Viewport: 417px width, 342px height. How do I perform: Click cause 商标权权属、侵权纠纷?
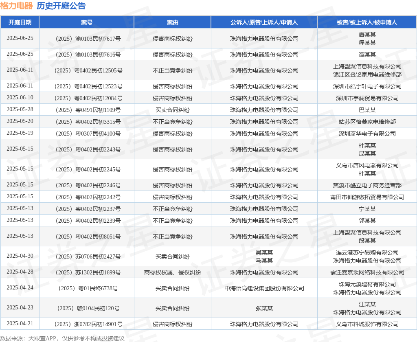tap(173, 273)
